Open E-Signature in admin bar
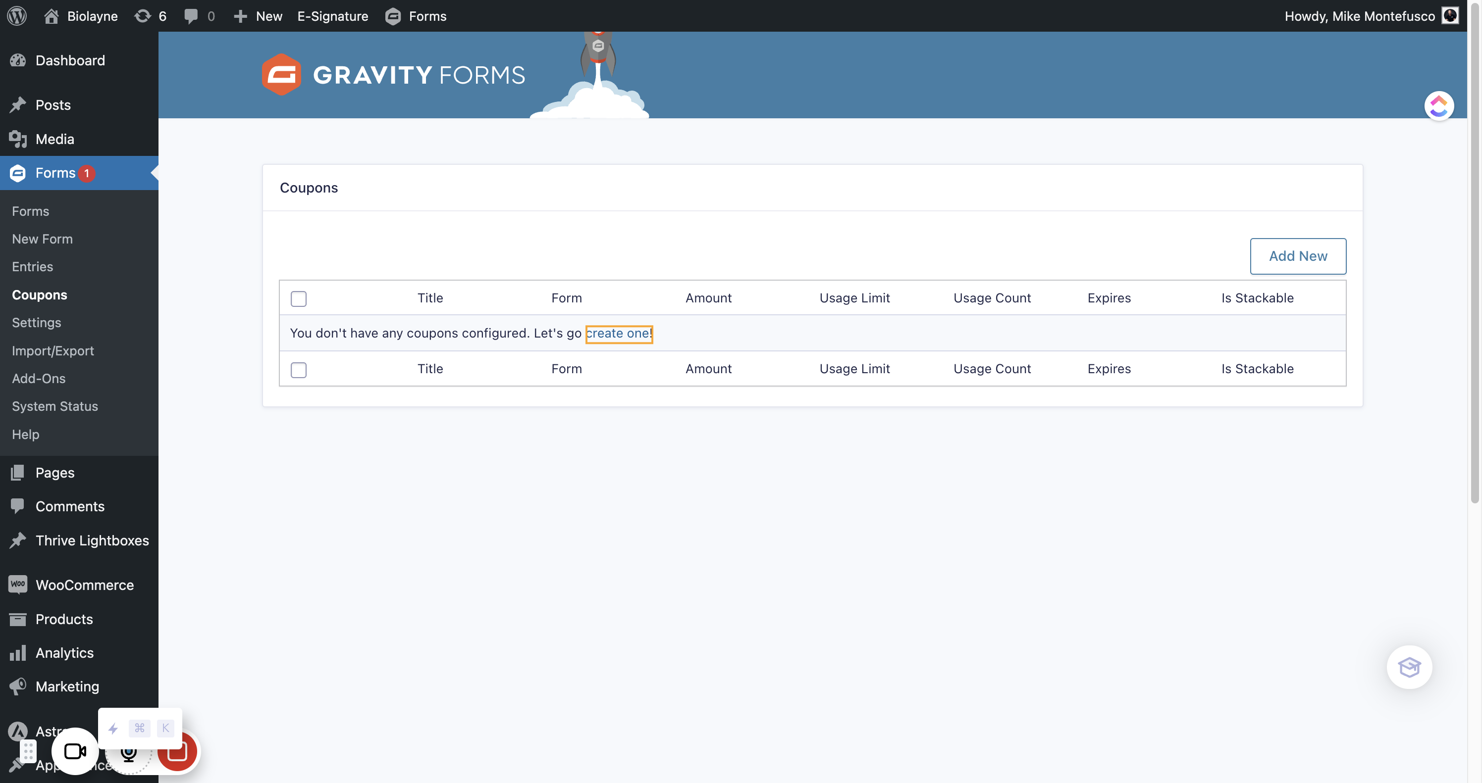1482x783 pixels. 332,15
